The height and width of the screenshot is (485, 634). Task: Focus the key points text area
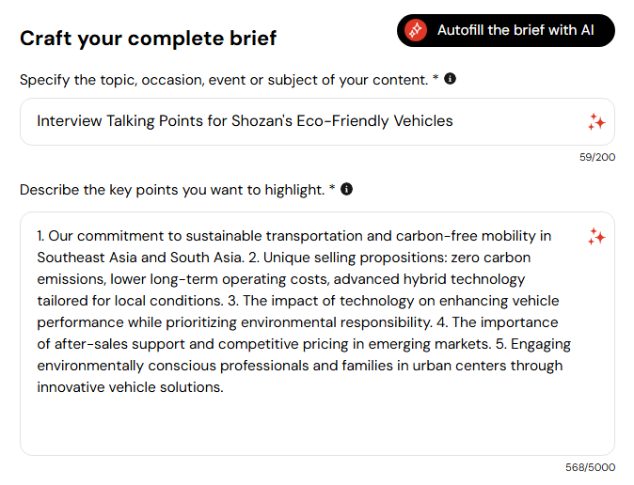coord(317,334)
